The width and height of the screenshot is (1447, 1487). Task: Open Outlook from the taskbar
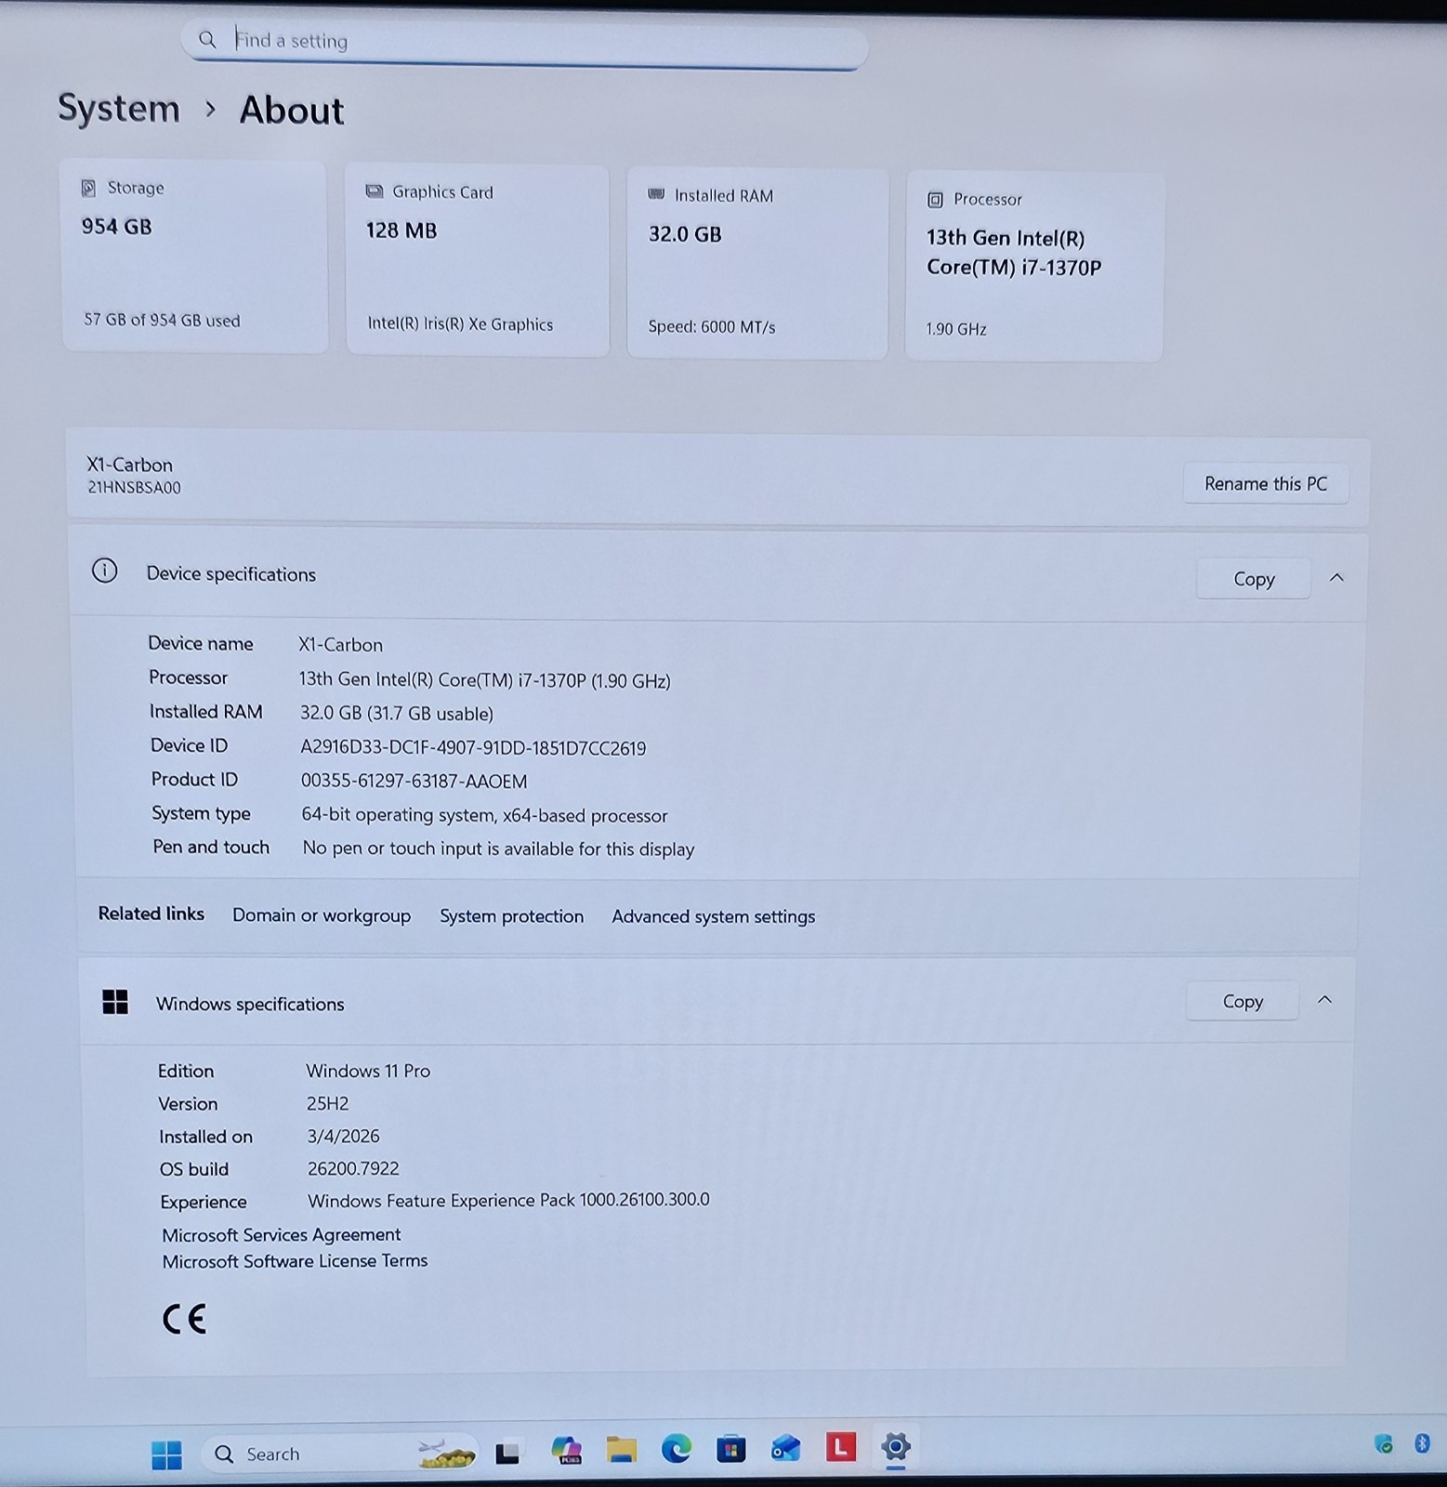tap(785, 1448)
